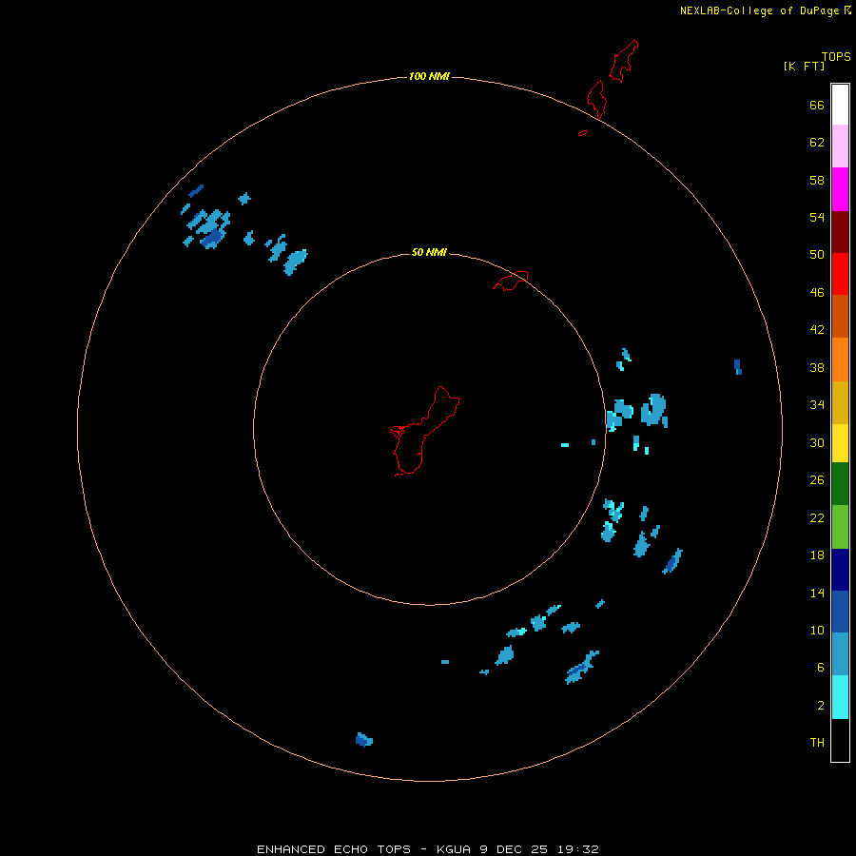Click the yellow legend swatch

(x=840, y=443)
